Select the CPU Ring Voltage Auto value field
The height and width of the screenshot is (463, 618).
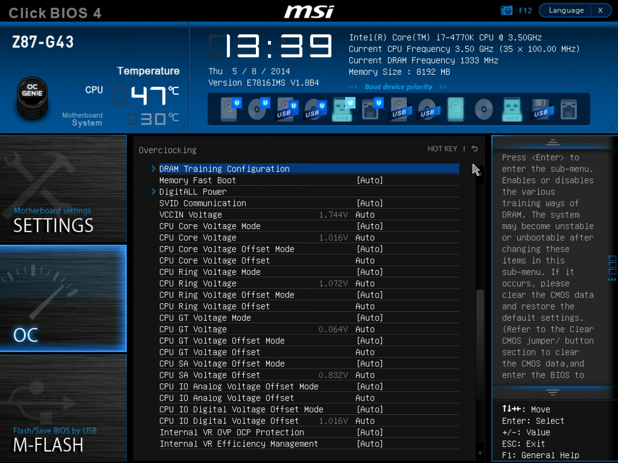click(365, 284)
